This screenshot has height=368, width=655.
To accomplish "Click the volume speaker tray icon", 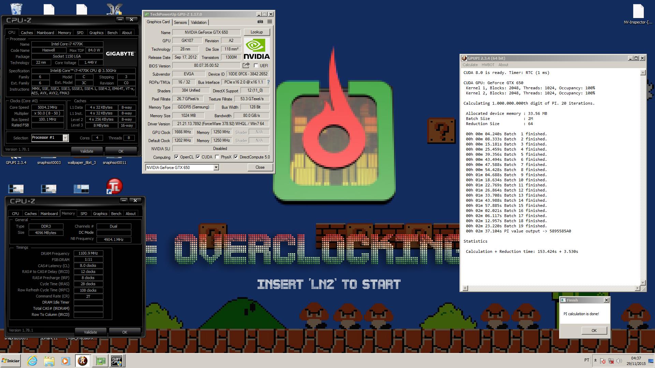I will pyautogui.click(x=619, y=361).
